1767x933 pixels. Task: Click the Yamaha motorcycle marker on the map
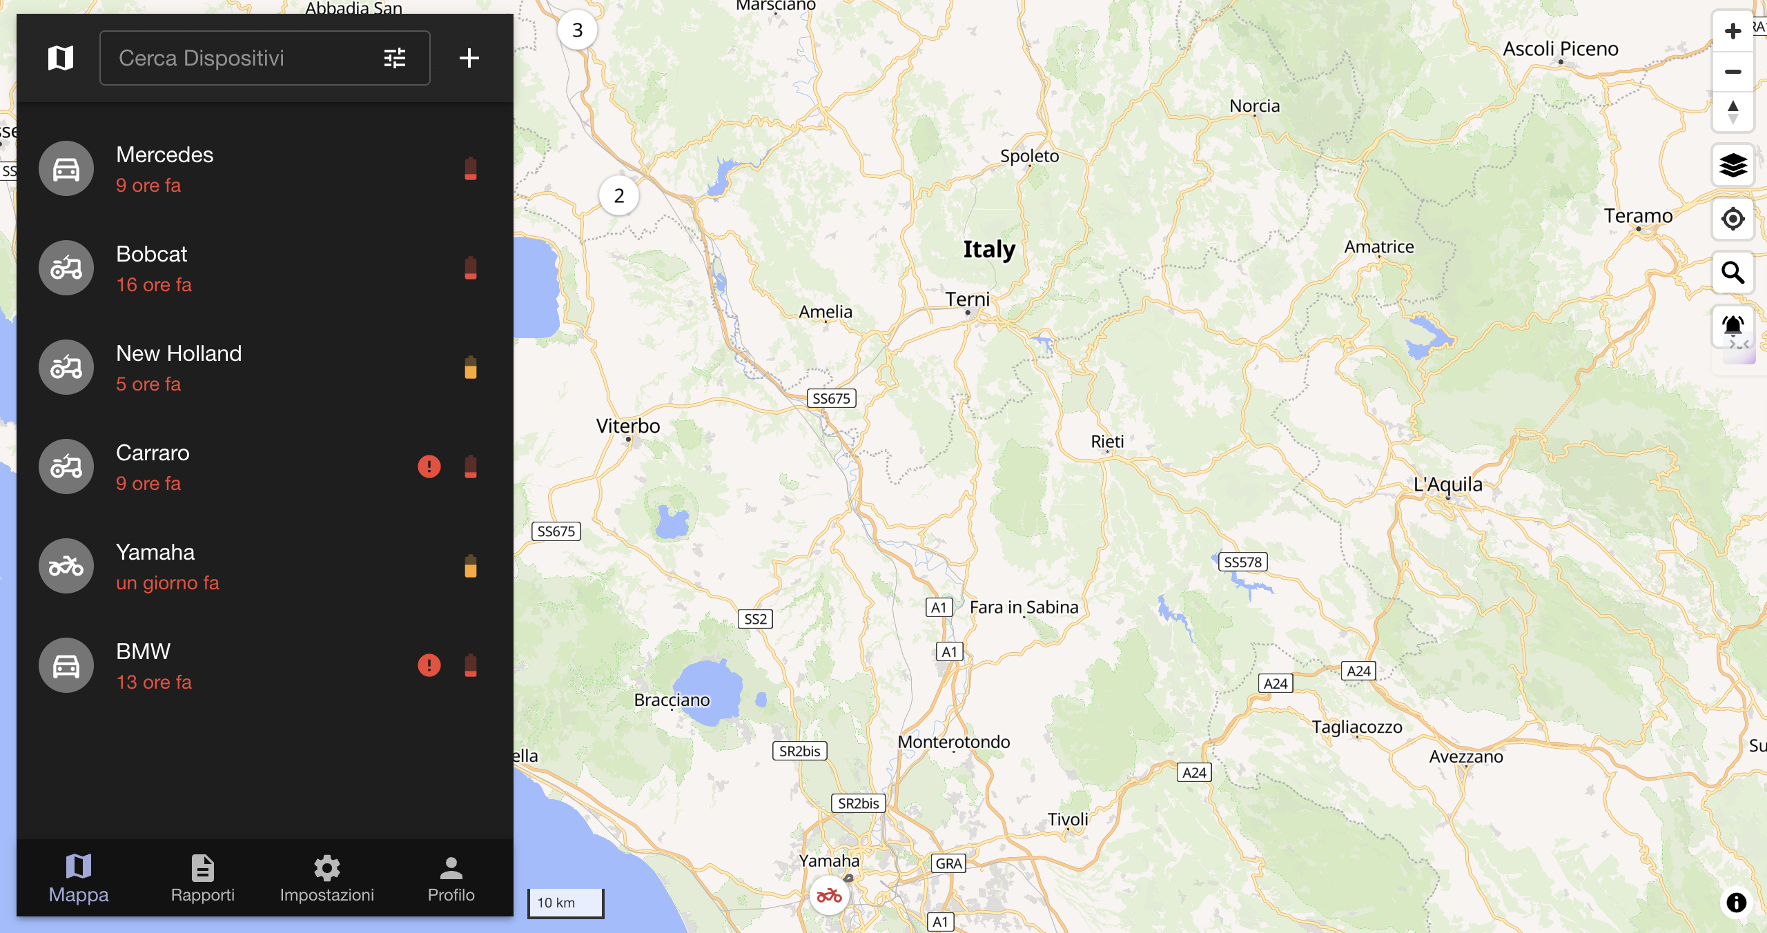coord(830,894)
